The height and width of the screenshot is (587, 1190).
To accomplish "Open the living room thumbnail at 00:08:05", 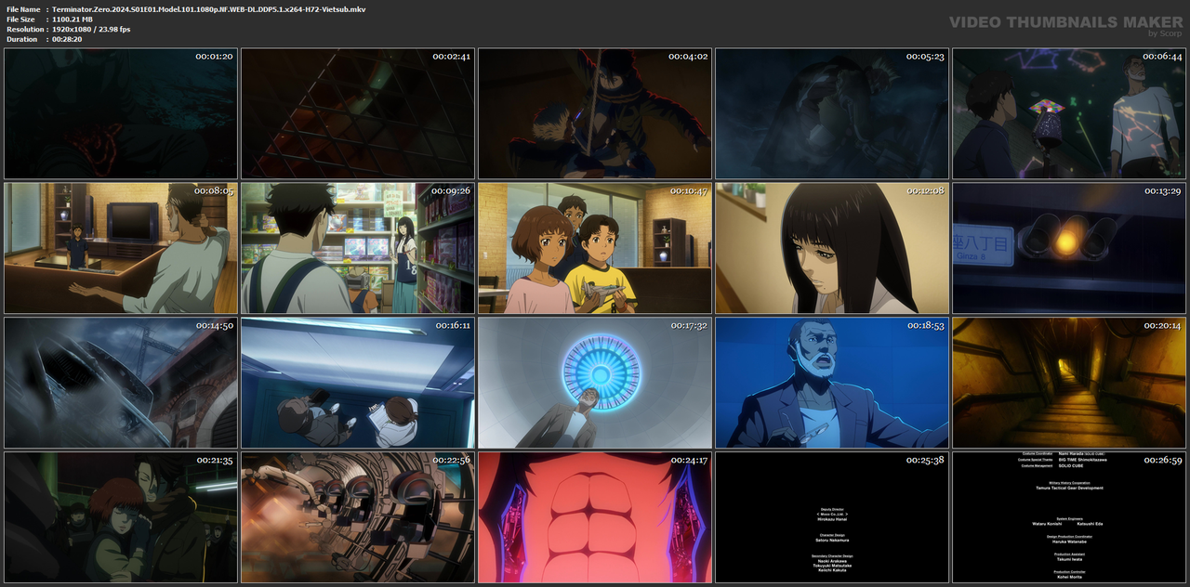I will (x=121, y=248).
